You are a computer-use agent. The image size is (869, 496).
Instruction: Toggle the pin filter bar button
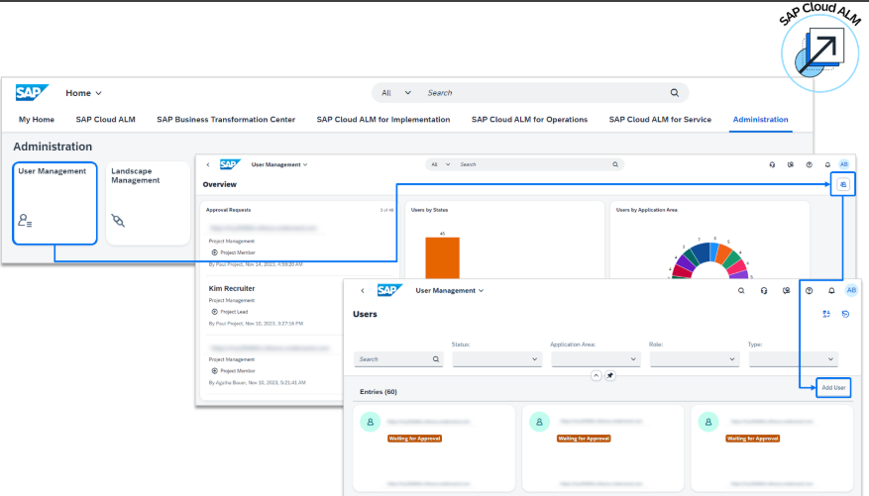[x=610, y=375]
